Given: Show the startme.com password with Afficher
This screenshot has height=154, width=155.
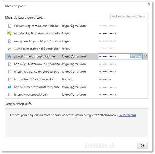Looking at the screenshot, I should pos(136,56).
